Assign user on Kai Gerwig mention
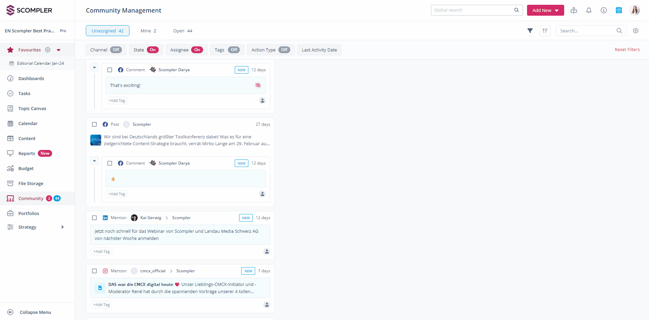The height and width of the screenshot is (320, 649). pyautogui.click(x=267, y=252)
